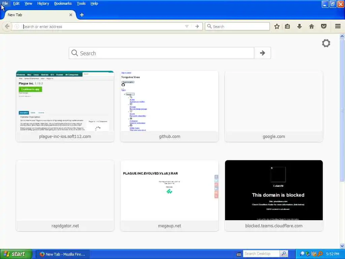Open the Windows start button

coord(16,254)
